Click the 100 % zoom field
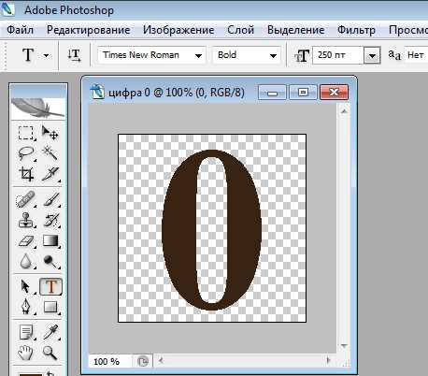Viewport: 428px width, 376px height. (110, 361)
